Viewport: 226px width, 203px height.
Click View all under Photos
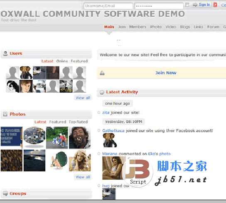click(x=83, y=177)
